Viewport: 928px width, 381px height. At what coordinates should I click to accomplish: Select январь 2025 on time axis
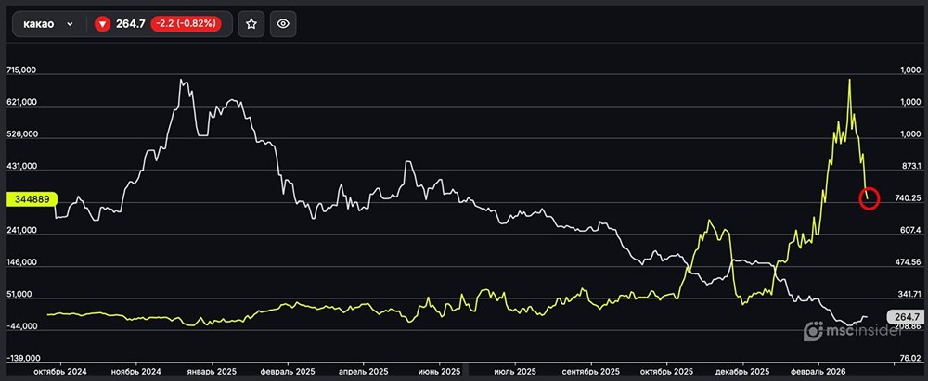[212, 371]
